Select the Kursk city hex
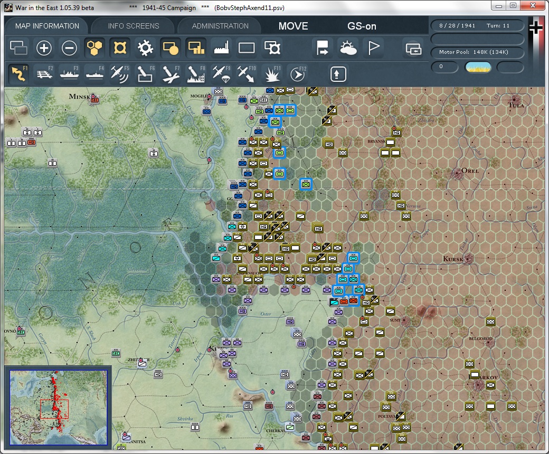 tap(468, 259)
